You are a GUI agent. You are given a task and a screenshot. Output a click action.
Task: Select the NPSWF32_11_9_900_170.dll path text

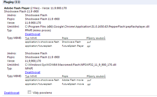[71, 65]
